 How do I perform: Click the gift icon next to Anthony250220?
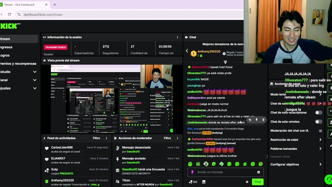[47, 181]
